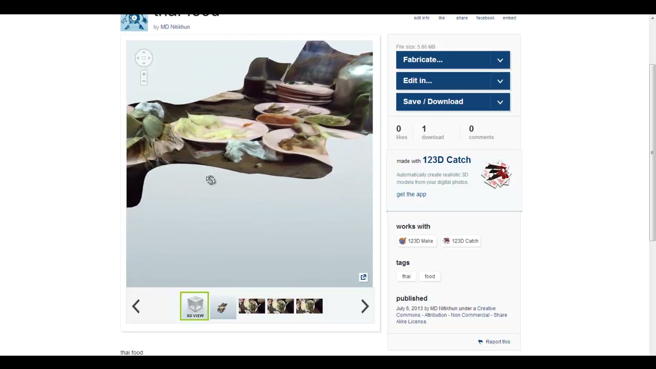Screen dimensions: 656x369
Task: Open the 123D Make app badge
Action: pos(416,241)
